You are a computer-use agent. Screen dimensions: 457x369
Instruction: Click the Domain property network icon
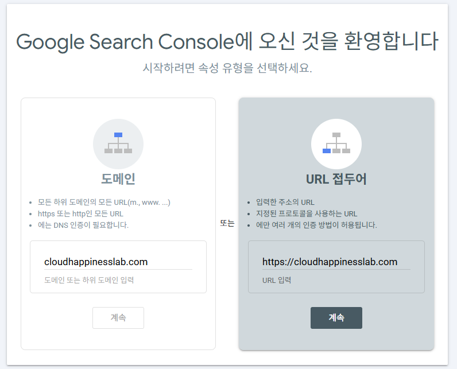(x=118, y=143)
